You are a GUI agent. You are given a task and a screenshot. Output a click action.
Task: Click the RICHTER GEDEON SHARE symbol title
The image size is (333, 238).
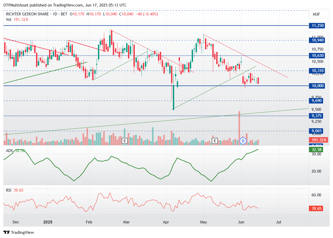pos(27,14)
